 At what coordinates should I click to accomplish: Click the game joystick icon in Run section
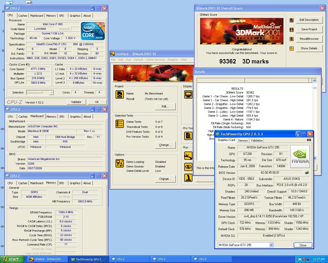click(188, 178)
